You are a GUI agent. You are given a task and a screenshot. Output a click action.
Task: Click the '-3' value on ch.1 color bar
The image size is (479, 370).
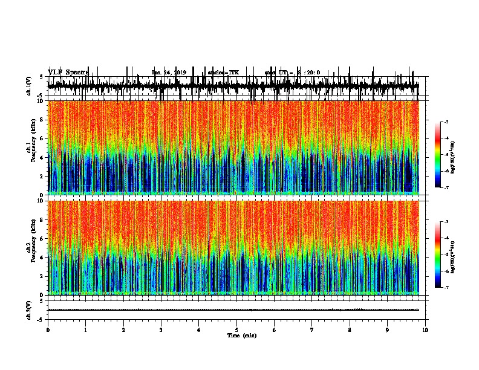click(x=446, y=122)
